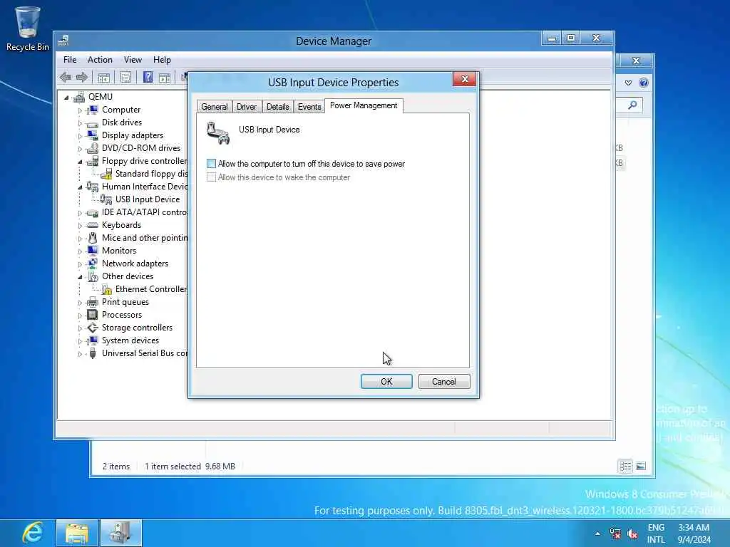Image resolution: width=730 pixels, height=547 pixels.
Task: Click the Mice and other pointing devices icon
Action: [x=93, y=238]
